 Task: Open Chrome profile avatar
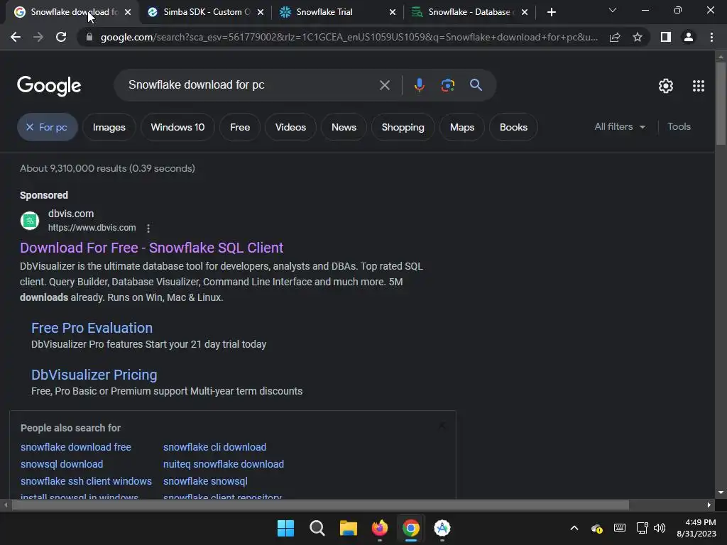pos(689,37)
